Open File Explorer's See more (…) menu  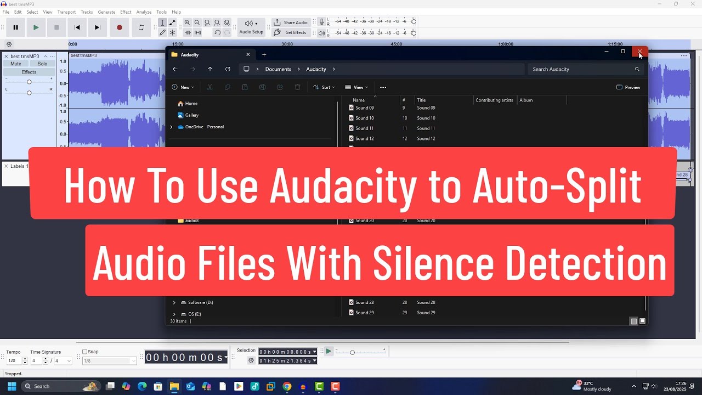coord(383,87)
